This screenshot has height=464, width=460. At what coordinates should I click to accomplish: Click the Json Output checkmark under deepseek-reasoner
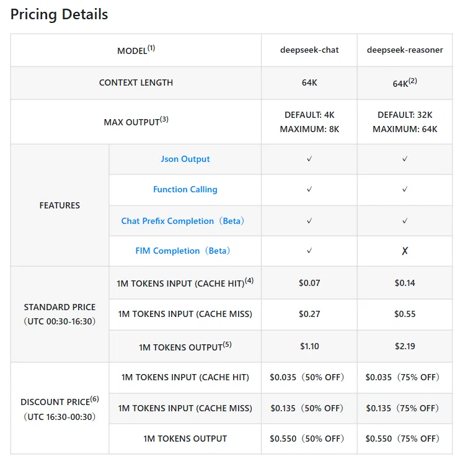coord(405,159)
